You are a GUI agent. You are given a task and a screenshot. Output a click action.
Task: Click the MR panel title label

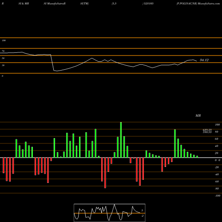pyautogui.click(x=198, y=115)
